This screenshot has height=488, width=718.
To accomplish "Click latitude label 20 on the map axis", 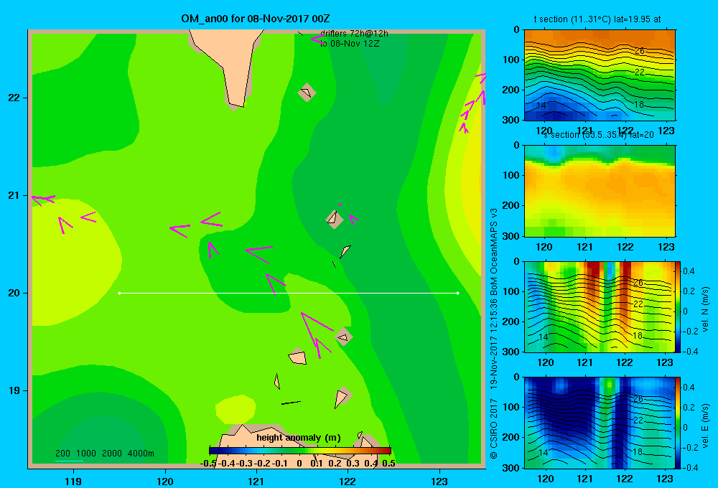I will tap(14, 293).
